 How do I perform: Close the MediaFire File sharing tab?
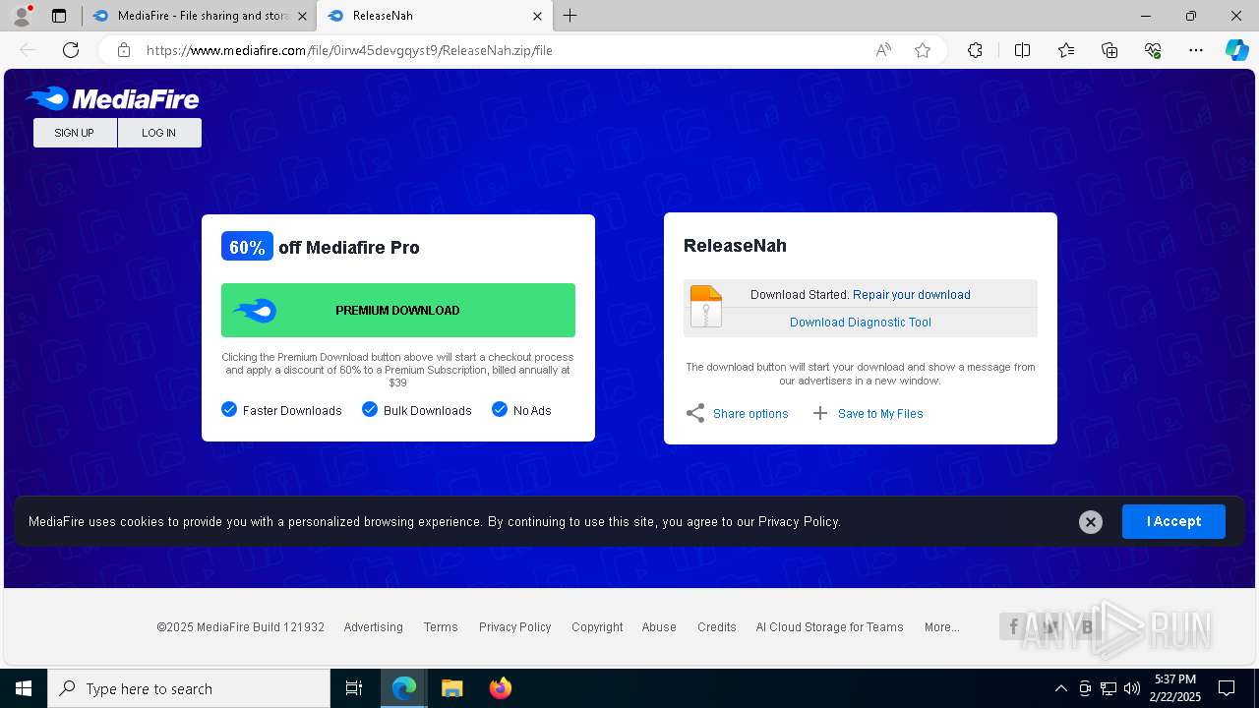coord(302,16)
